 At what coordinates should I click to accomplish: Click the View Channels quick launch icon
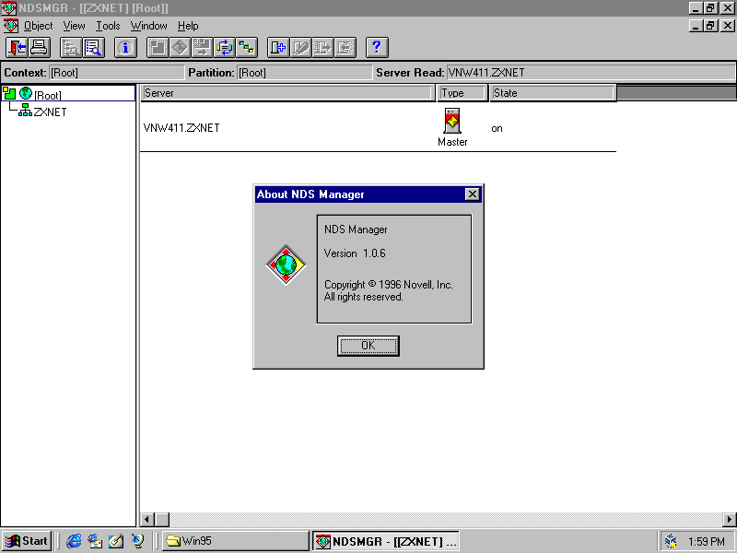(x=137, y=541)
